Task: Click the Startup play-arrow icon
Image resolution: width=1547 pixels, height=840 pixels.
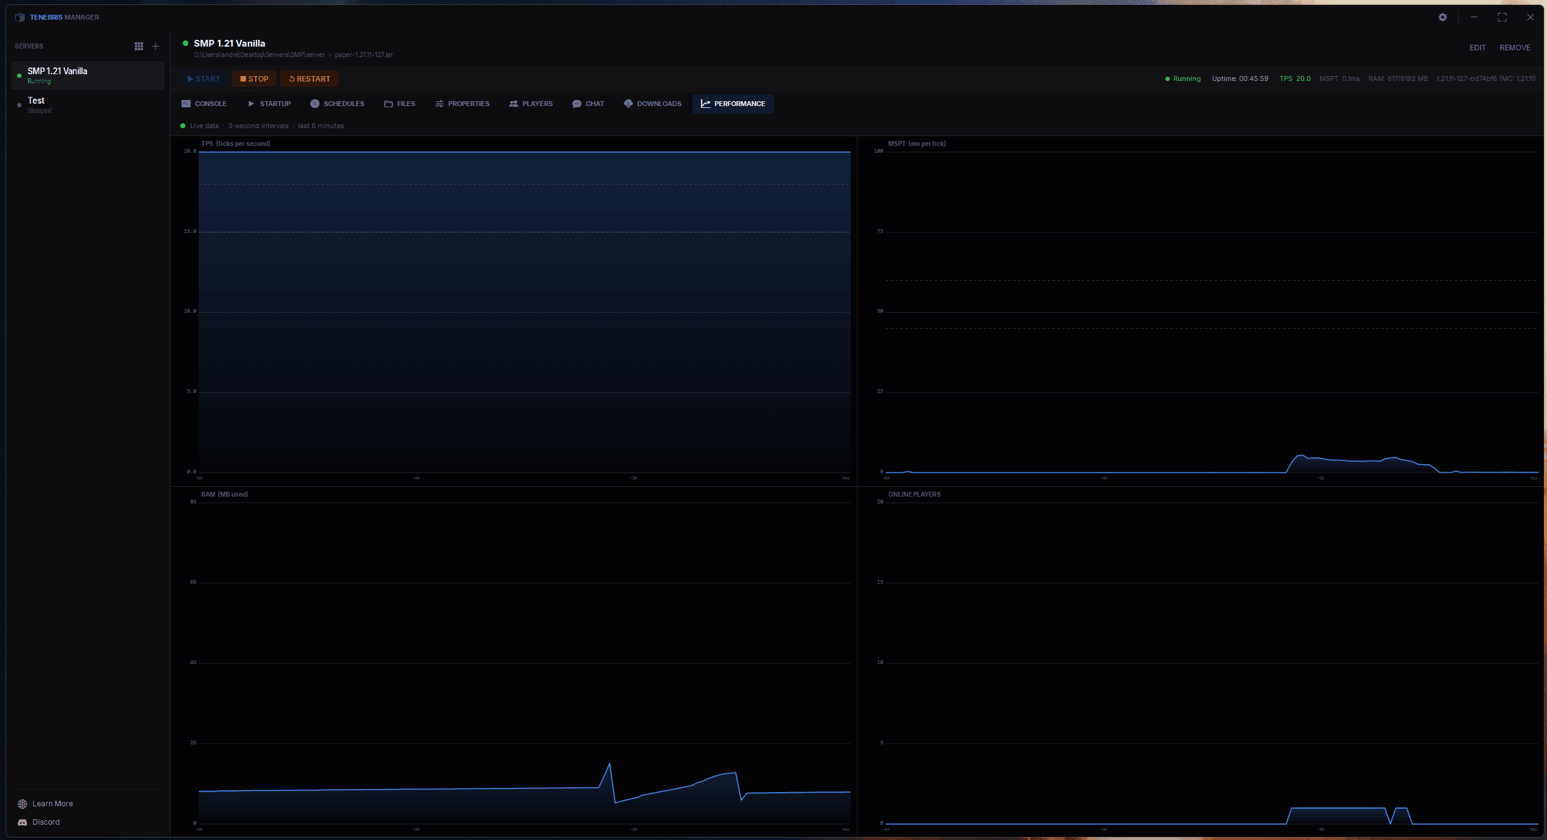Action: (251, 104)
